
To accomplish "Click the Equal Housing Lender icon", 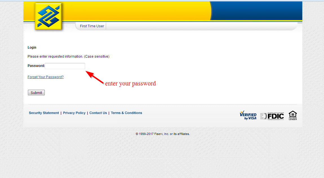I will 293,116.
